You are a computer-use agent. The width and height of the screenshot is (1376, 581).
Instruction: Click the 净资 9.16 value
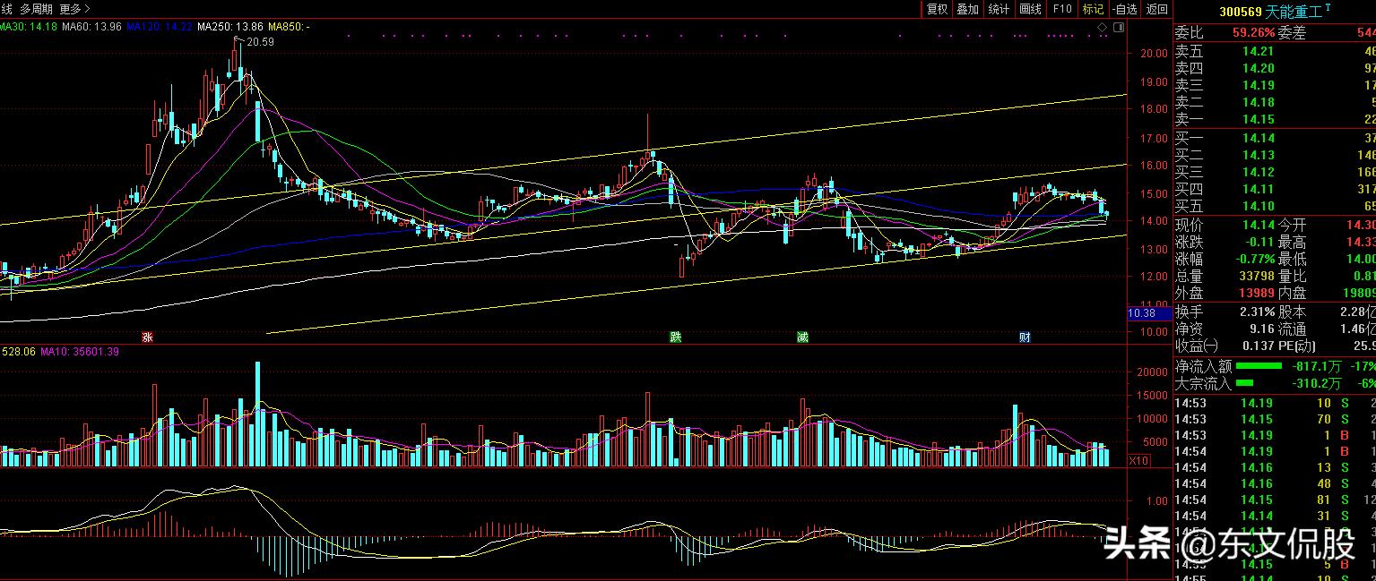pos(1260,329)
